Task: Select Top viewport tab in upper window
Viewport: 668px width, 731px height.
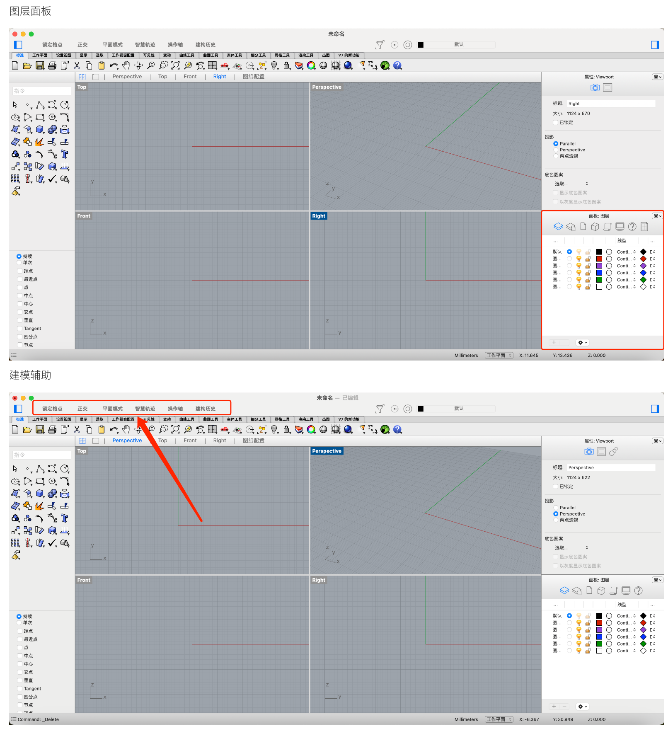Action: pos(162,77)
